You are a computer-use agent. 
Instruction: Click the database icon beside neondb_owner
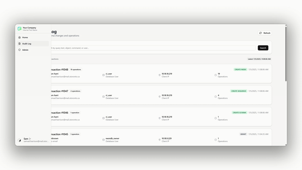coord(103,140)
